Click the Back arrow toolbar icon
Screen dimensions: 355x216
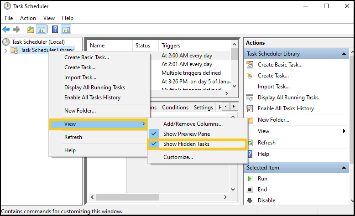[6, 29]
